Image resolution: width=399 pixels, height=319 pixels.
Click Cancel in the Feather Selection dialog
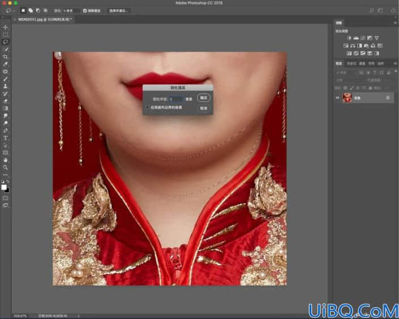204,108
